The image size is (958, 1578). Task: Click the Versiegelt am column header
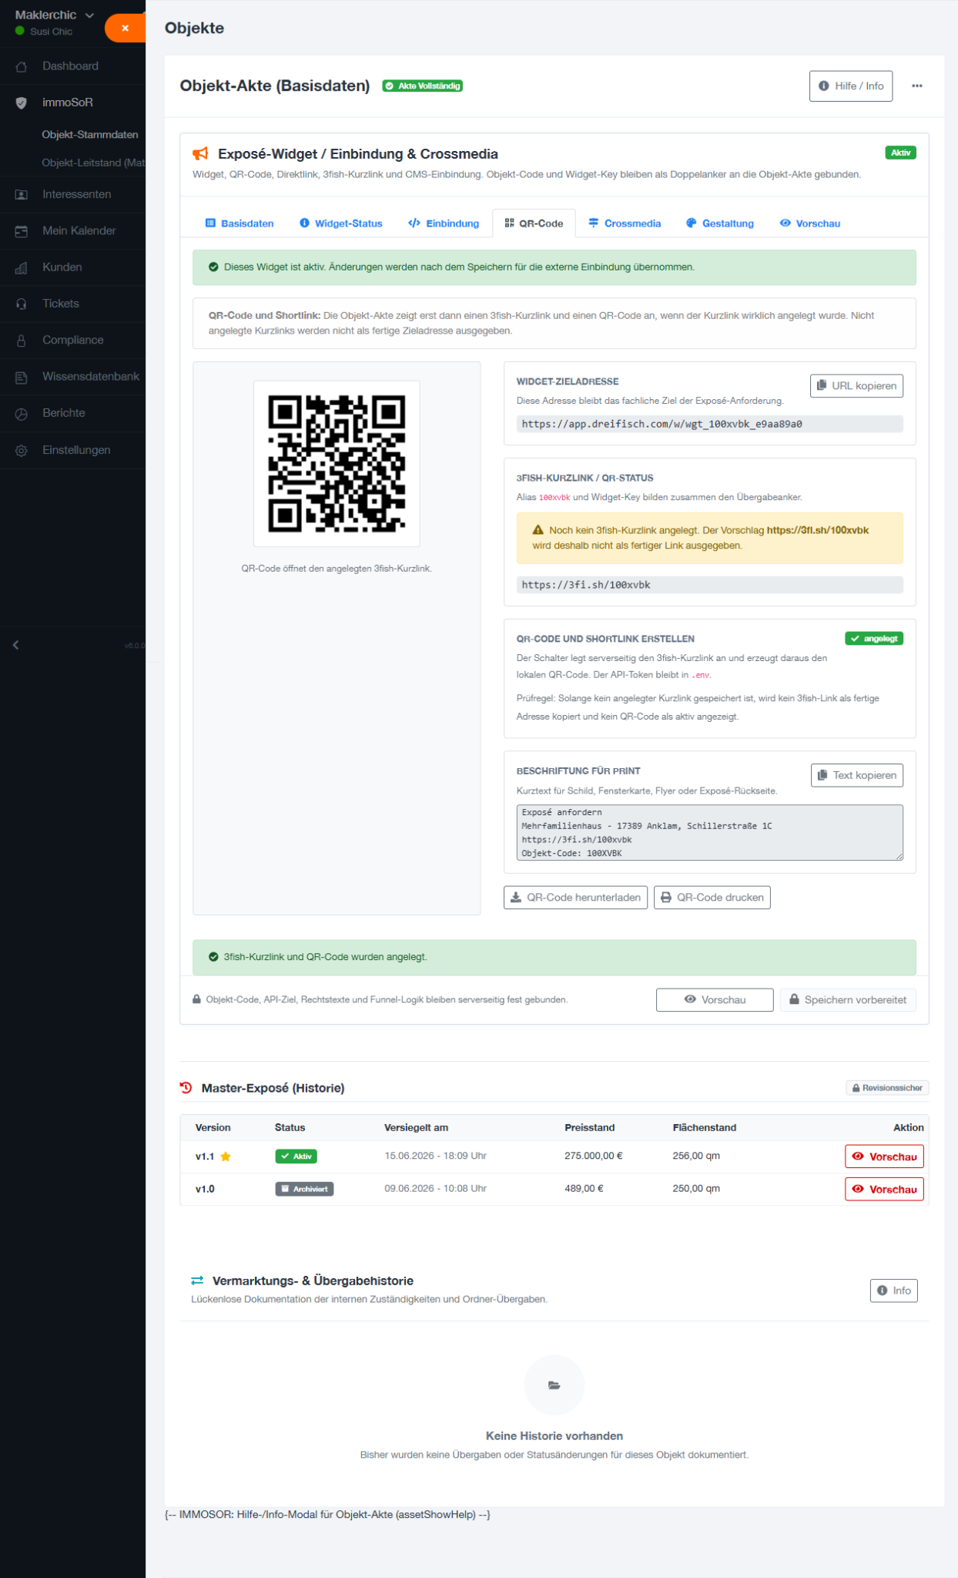tap(417, 1128)
